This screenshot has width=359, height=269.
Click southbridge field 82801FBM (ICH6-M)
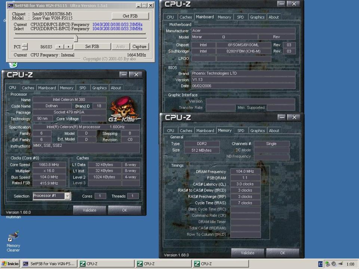pos(243,51)
